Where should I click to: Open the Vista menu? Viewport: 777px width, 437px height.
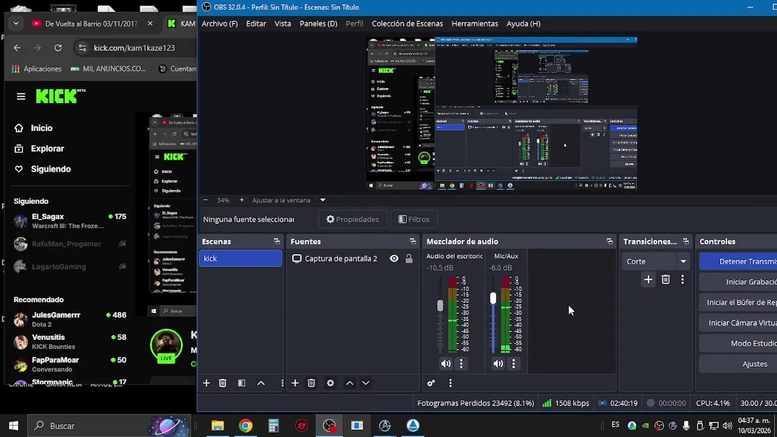tap(283, 24)
